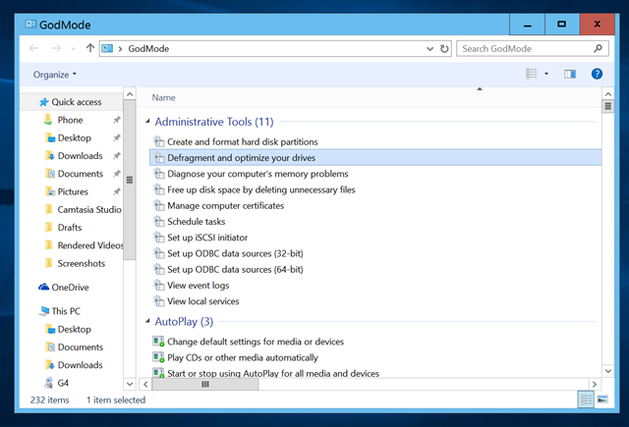Collapse the AutoPlay group

click(147, 321)
